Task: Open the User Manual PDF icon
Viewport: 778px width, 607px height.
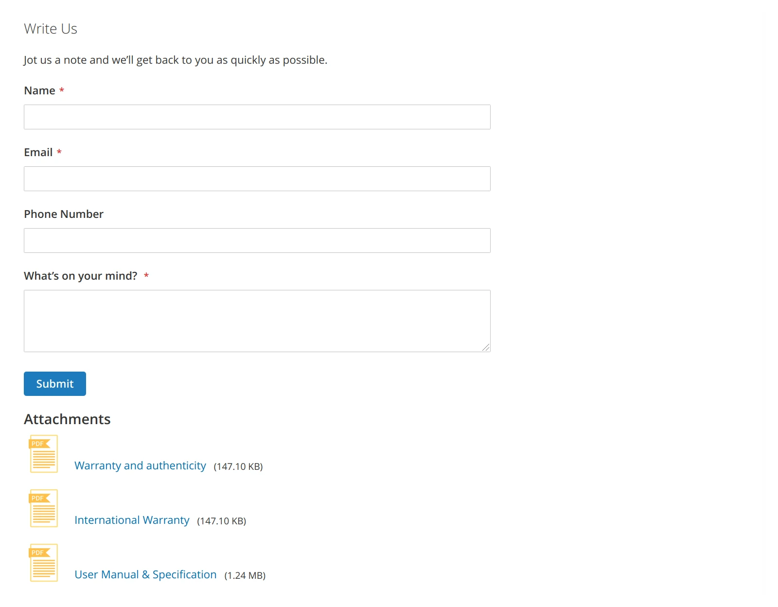Action: [x=43, y=563]
